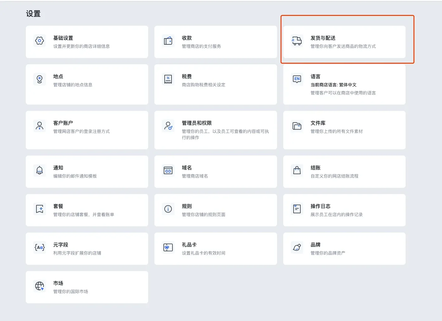Select the 礼品卡 title
The image size is (442, 321).
189,245
